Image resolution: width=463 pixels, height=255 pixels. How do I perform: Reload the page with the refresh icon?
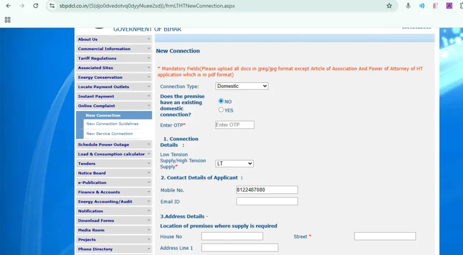(x=36, y=6)
